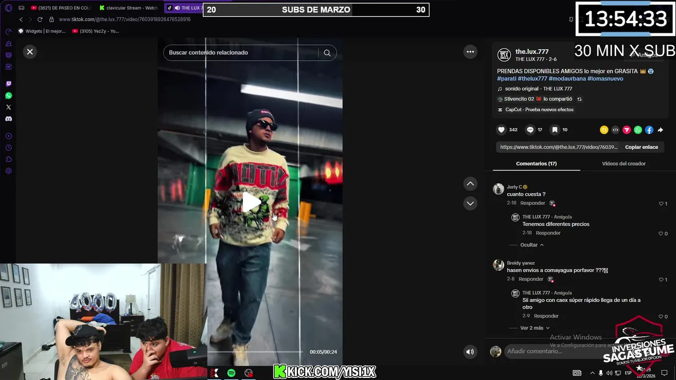
Task: Open Twitch in the Opera sidebar
Action: click(8, 84)
